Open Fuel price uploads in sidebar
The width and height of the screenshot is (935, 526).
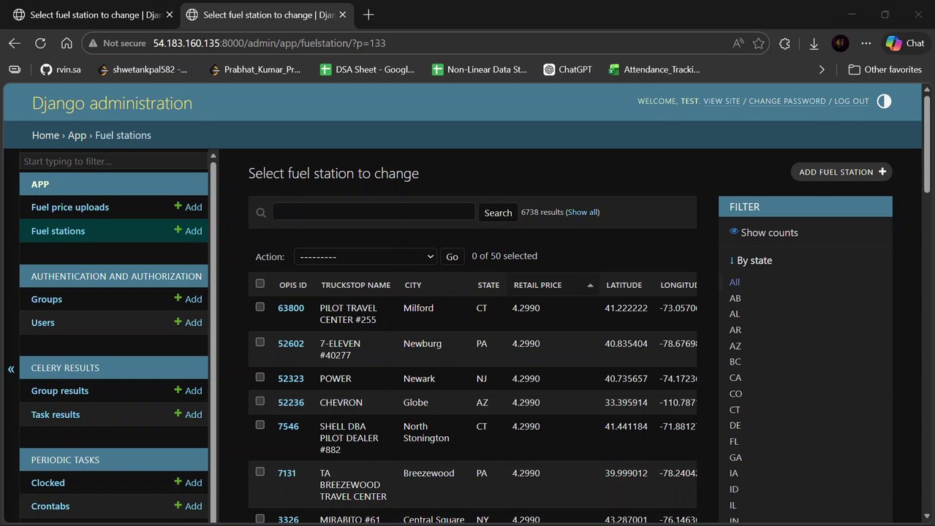pos(69,207)
